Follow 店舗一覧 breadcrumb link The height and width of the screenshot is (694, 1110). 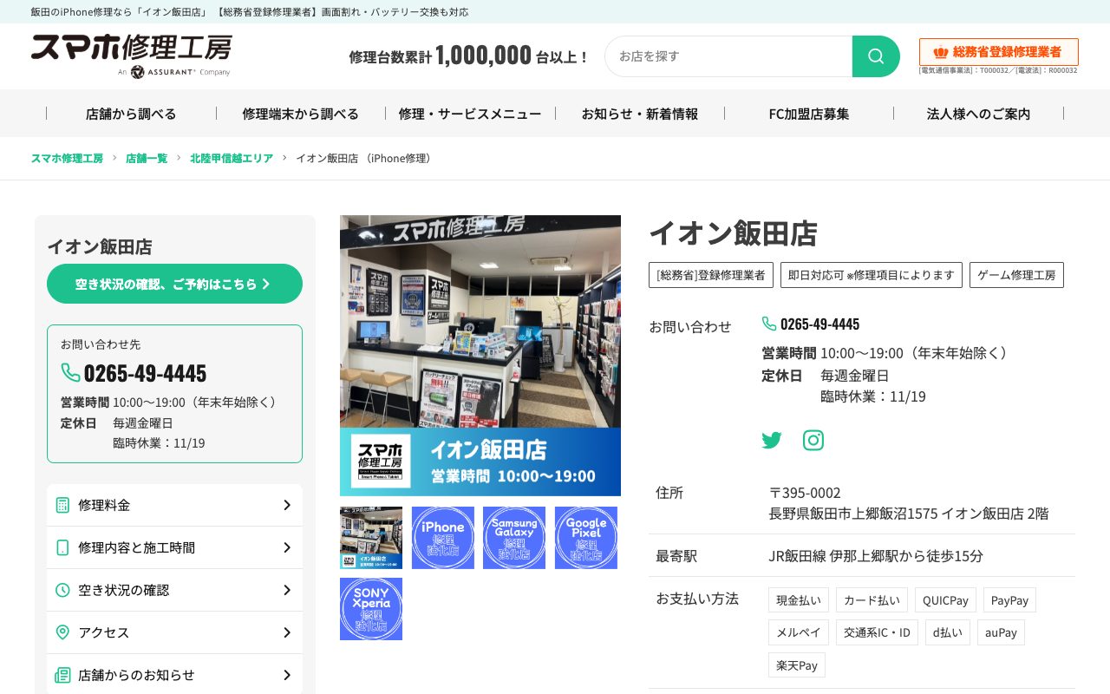click(x=147, y=158)
